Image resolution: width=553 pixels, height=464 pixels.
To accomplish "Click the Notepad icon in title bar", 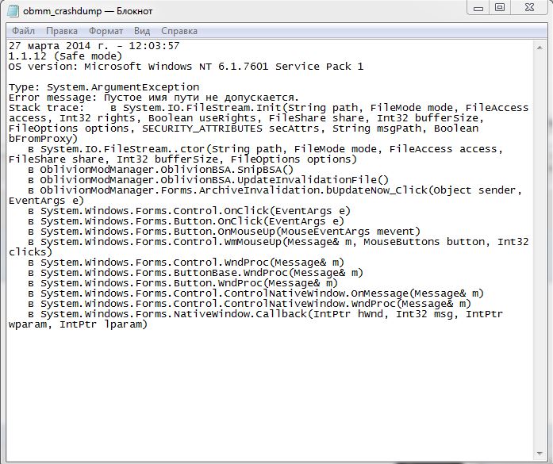I will point(13,11).
